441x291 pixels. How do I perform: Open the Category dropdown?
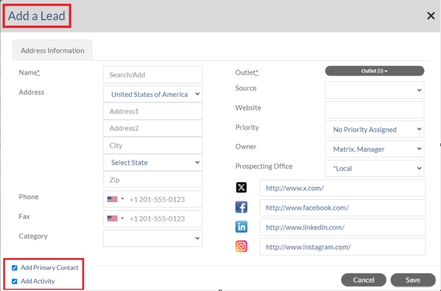point(153,238)
